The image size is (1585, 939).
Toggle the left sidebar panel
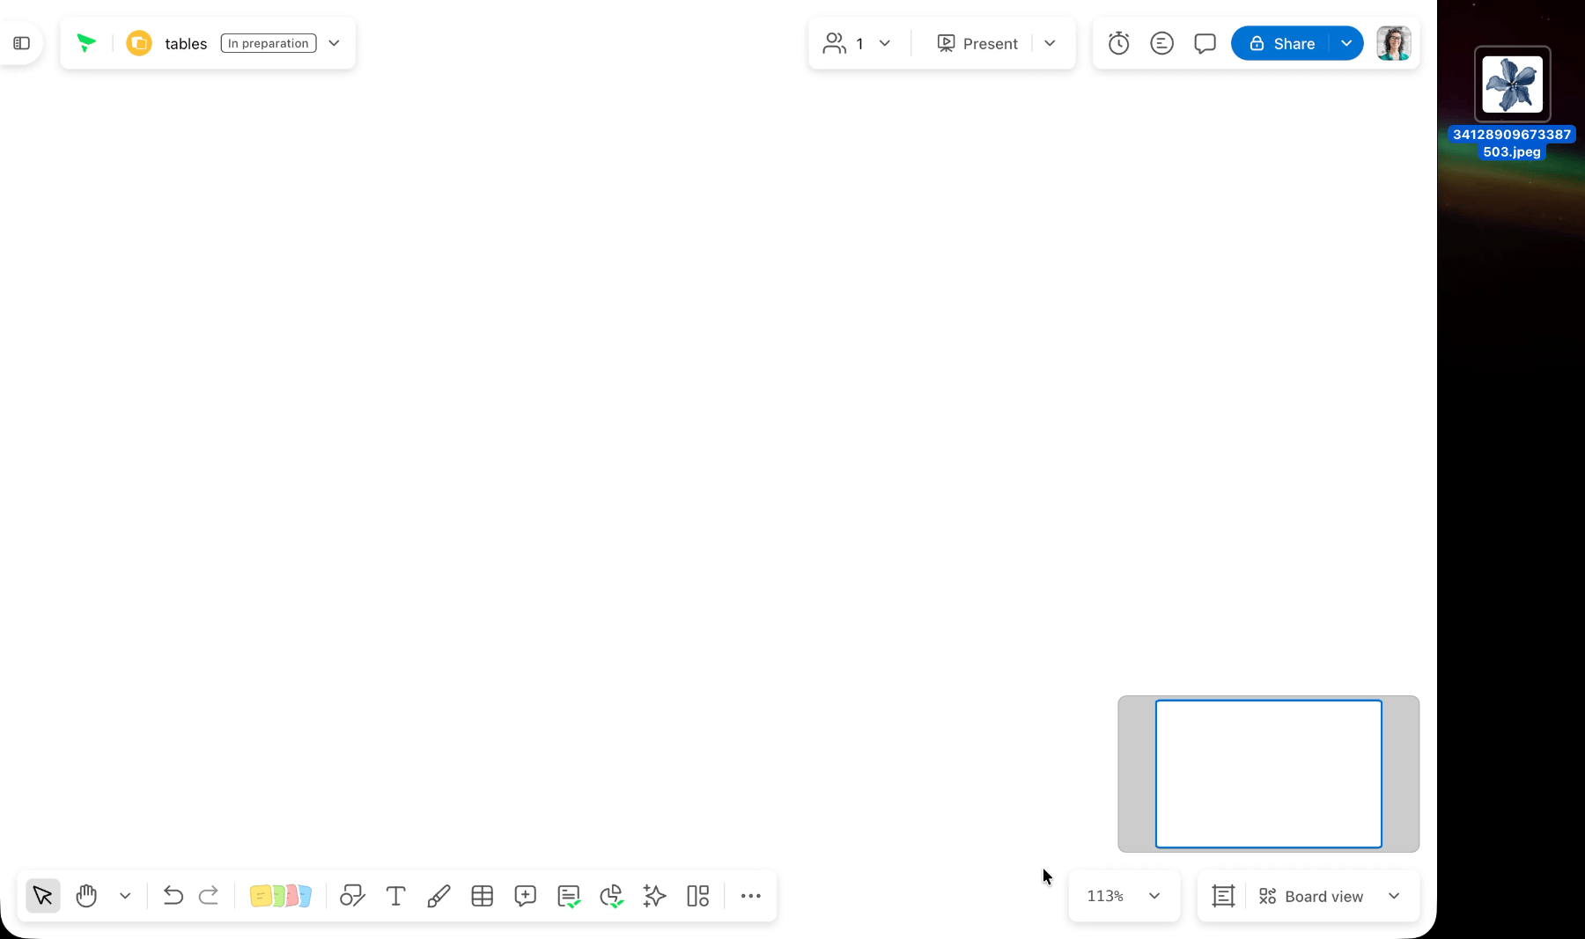point(22,43)
